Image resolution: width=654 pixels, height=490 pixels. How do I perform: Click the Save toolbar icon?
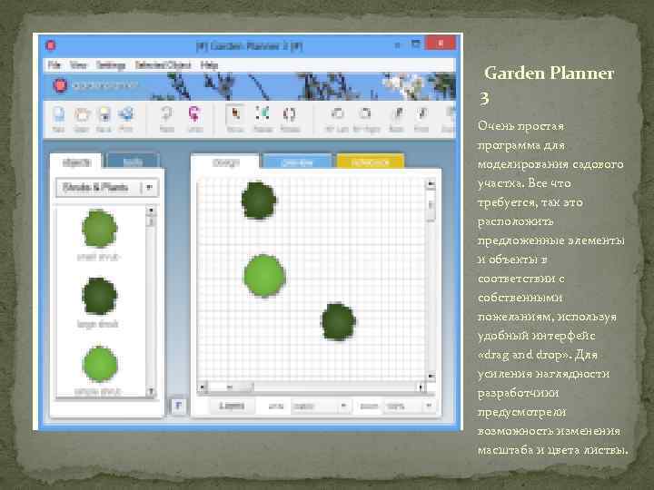(x=104, y=115)
